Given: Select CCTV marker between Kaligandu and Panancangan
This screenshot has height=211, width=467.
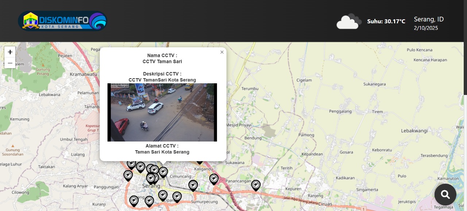Looking at the screenshot, I should (x=214, y=179).
